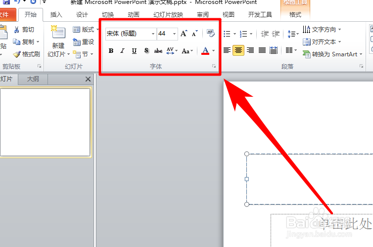The width and height of the screenshot is (373, 247).
Task: Switch to 大纲 Outline pane tab
Action: (x=33, y=79)
